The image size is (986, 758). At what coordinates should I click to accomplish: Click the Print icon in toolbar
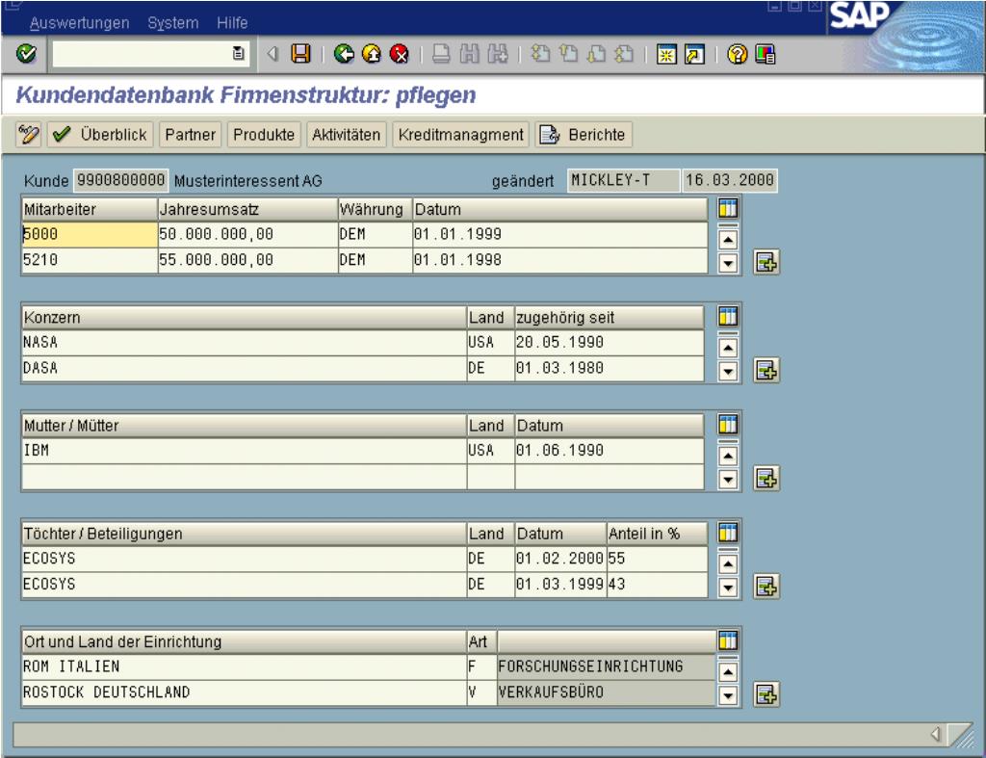pyautogui.click(x=441, y=54)
